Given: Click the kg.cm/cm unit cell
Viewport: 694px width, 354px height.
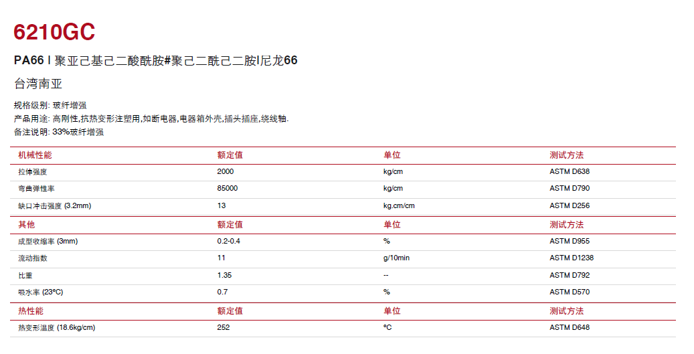Looking at the screenshot, I should click(399, 205).
